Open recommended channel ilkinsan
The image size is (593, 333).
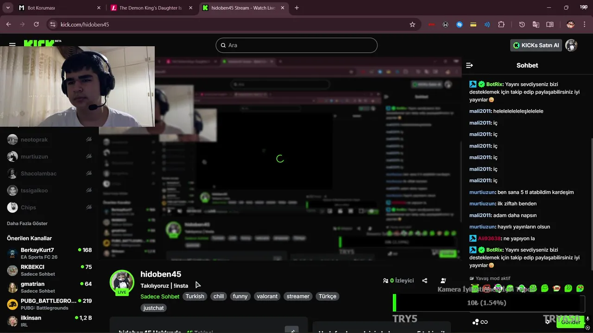tap(50, 321)
